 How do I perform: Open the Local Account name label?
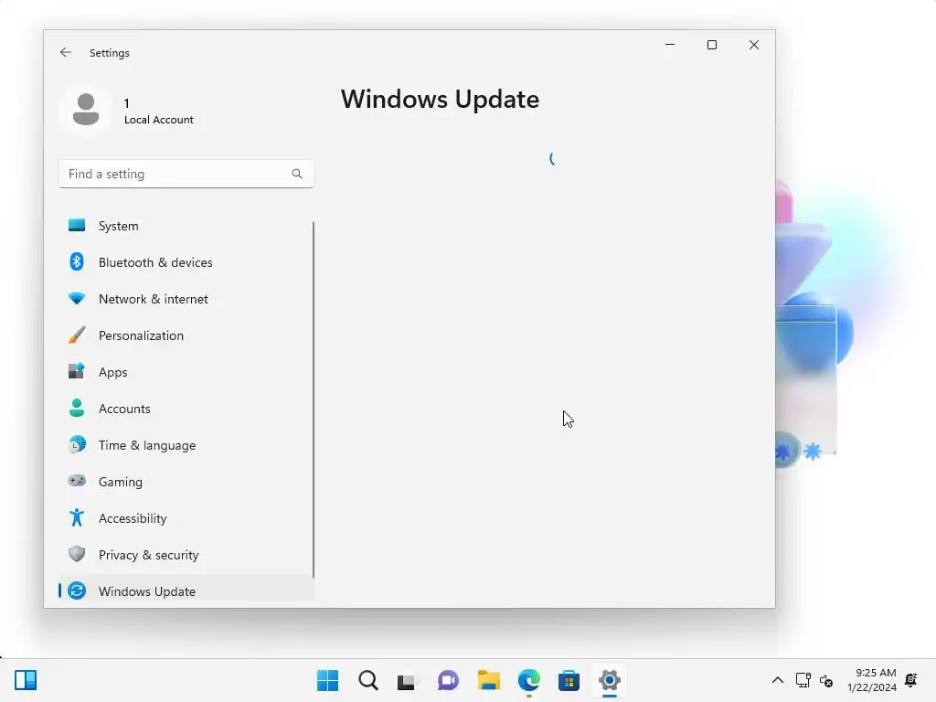(159, 120)
